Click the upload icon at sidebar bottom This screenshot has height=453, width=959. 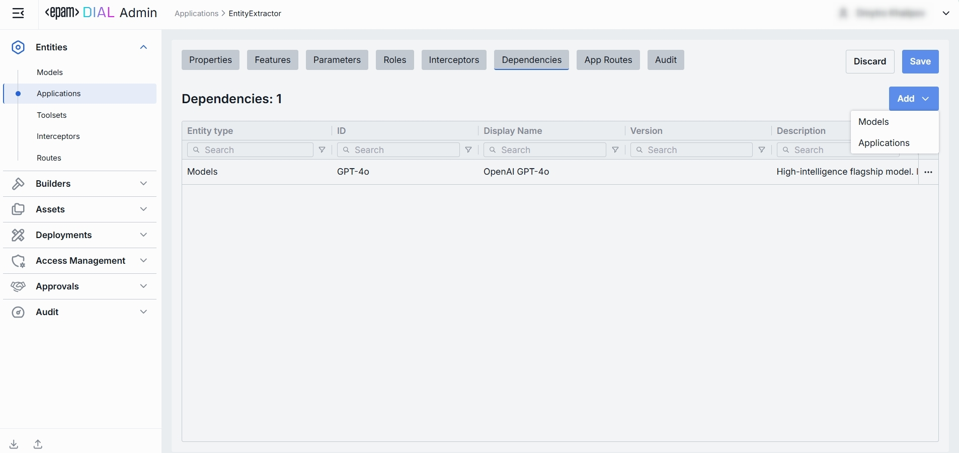(38, 444)
